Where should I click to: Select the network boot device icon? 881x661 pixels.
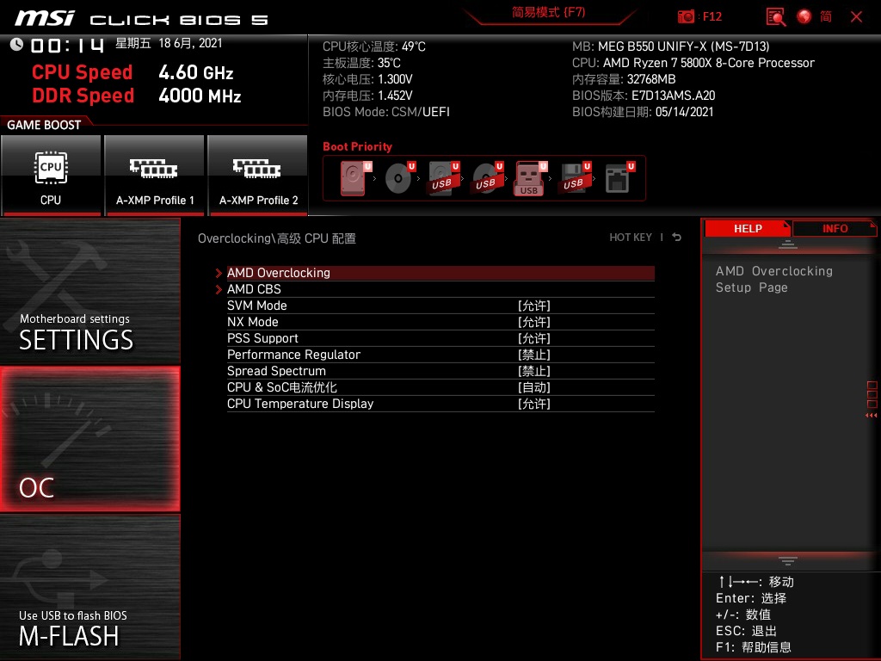click(617, 178)
